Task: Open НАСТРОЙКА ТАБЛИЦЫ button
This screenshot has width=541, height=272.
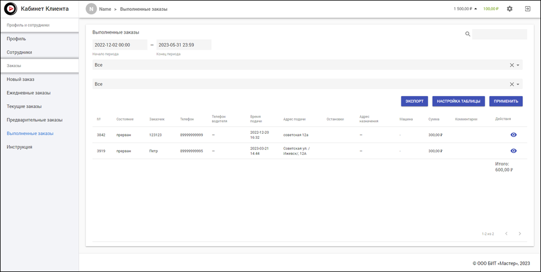Action: click(458, 101)
